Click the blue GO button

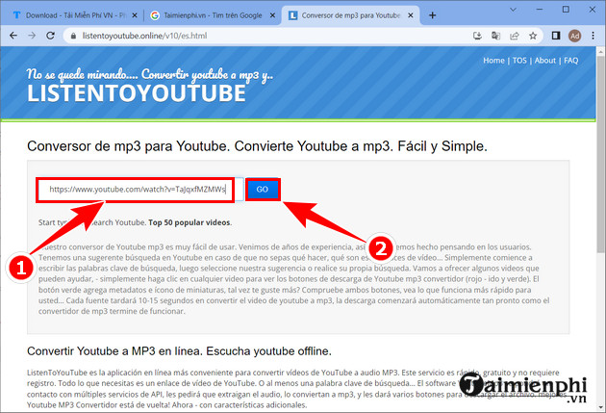click(x=263, y=190)
